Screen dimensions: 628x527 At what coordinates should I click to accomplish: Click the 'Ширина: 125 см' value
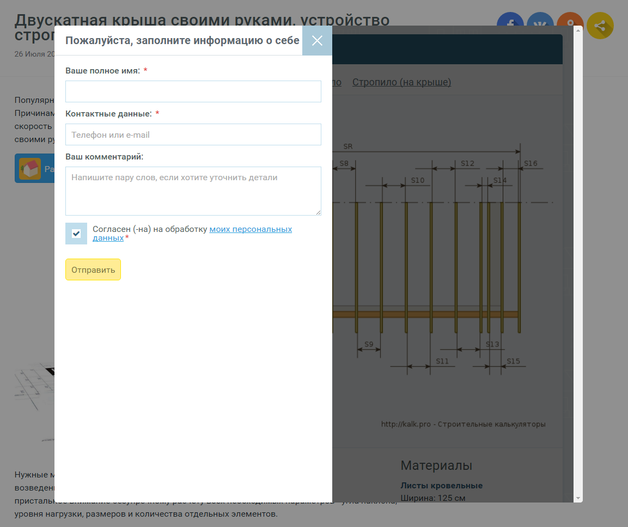point(433,498)
